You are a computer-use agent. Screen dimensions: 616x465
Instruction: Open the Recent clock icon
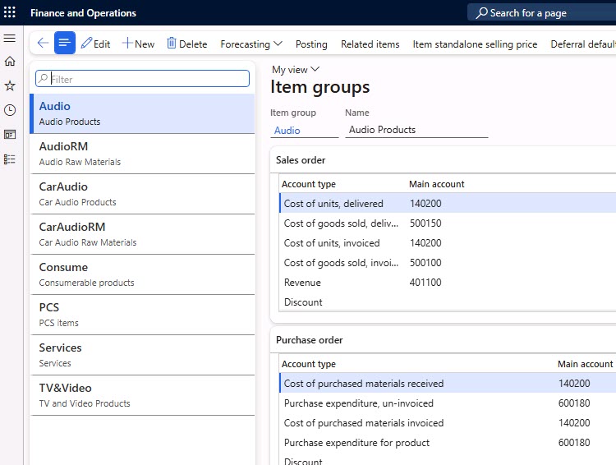pyautogui.click(x=10, y=110)
